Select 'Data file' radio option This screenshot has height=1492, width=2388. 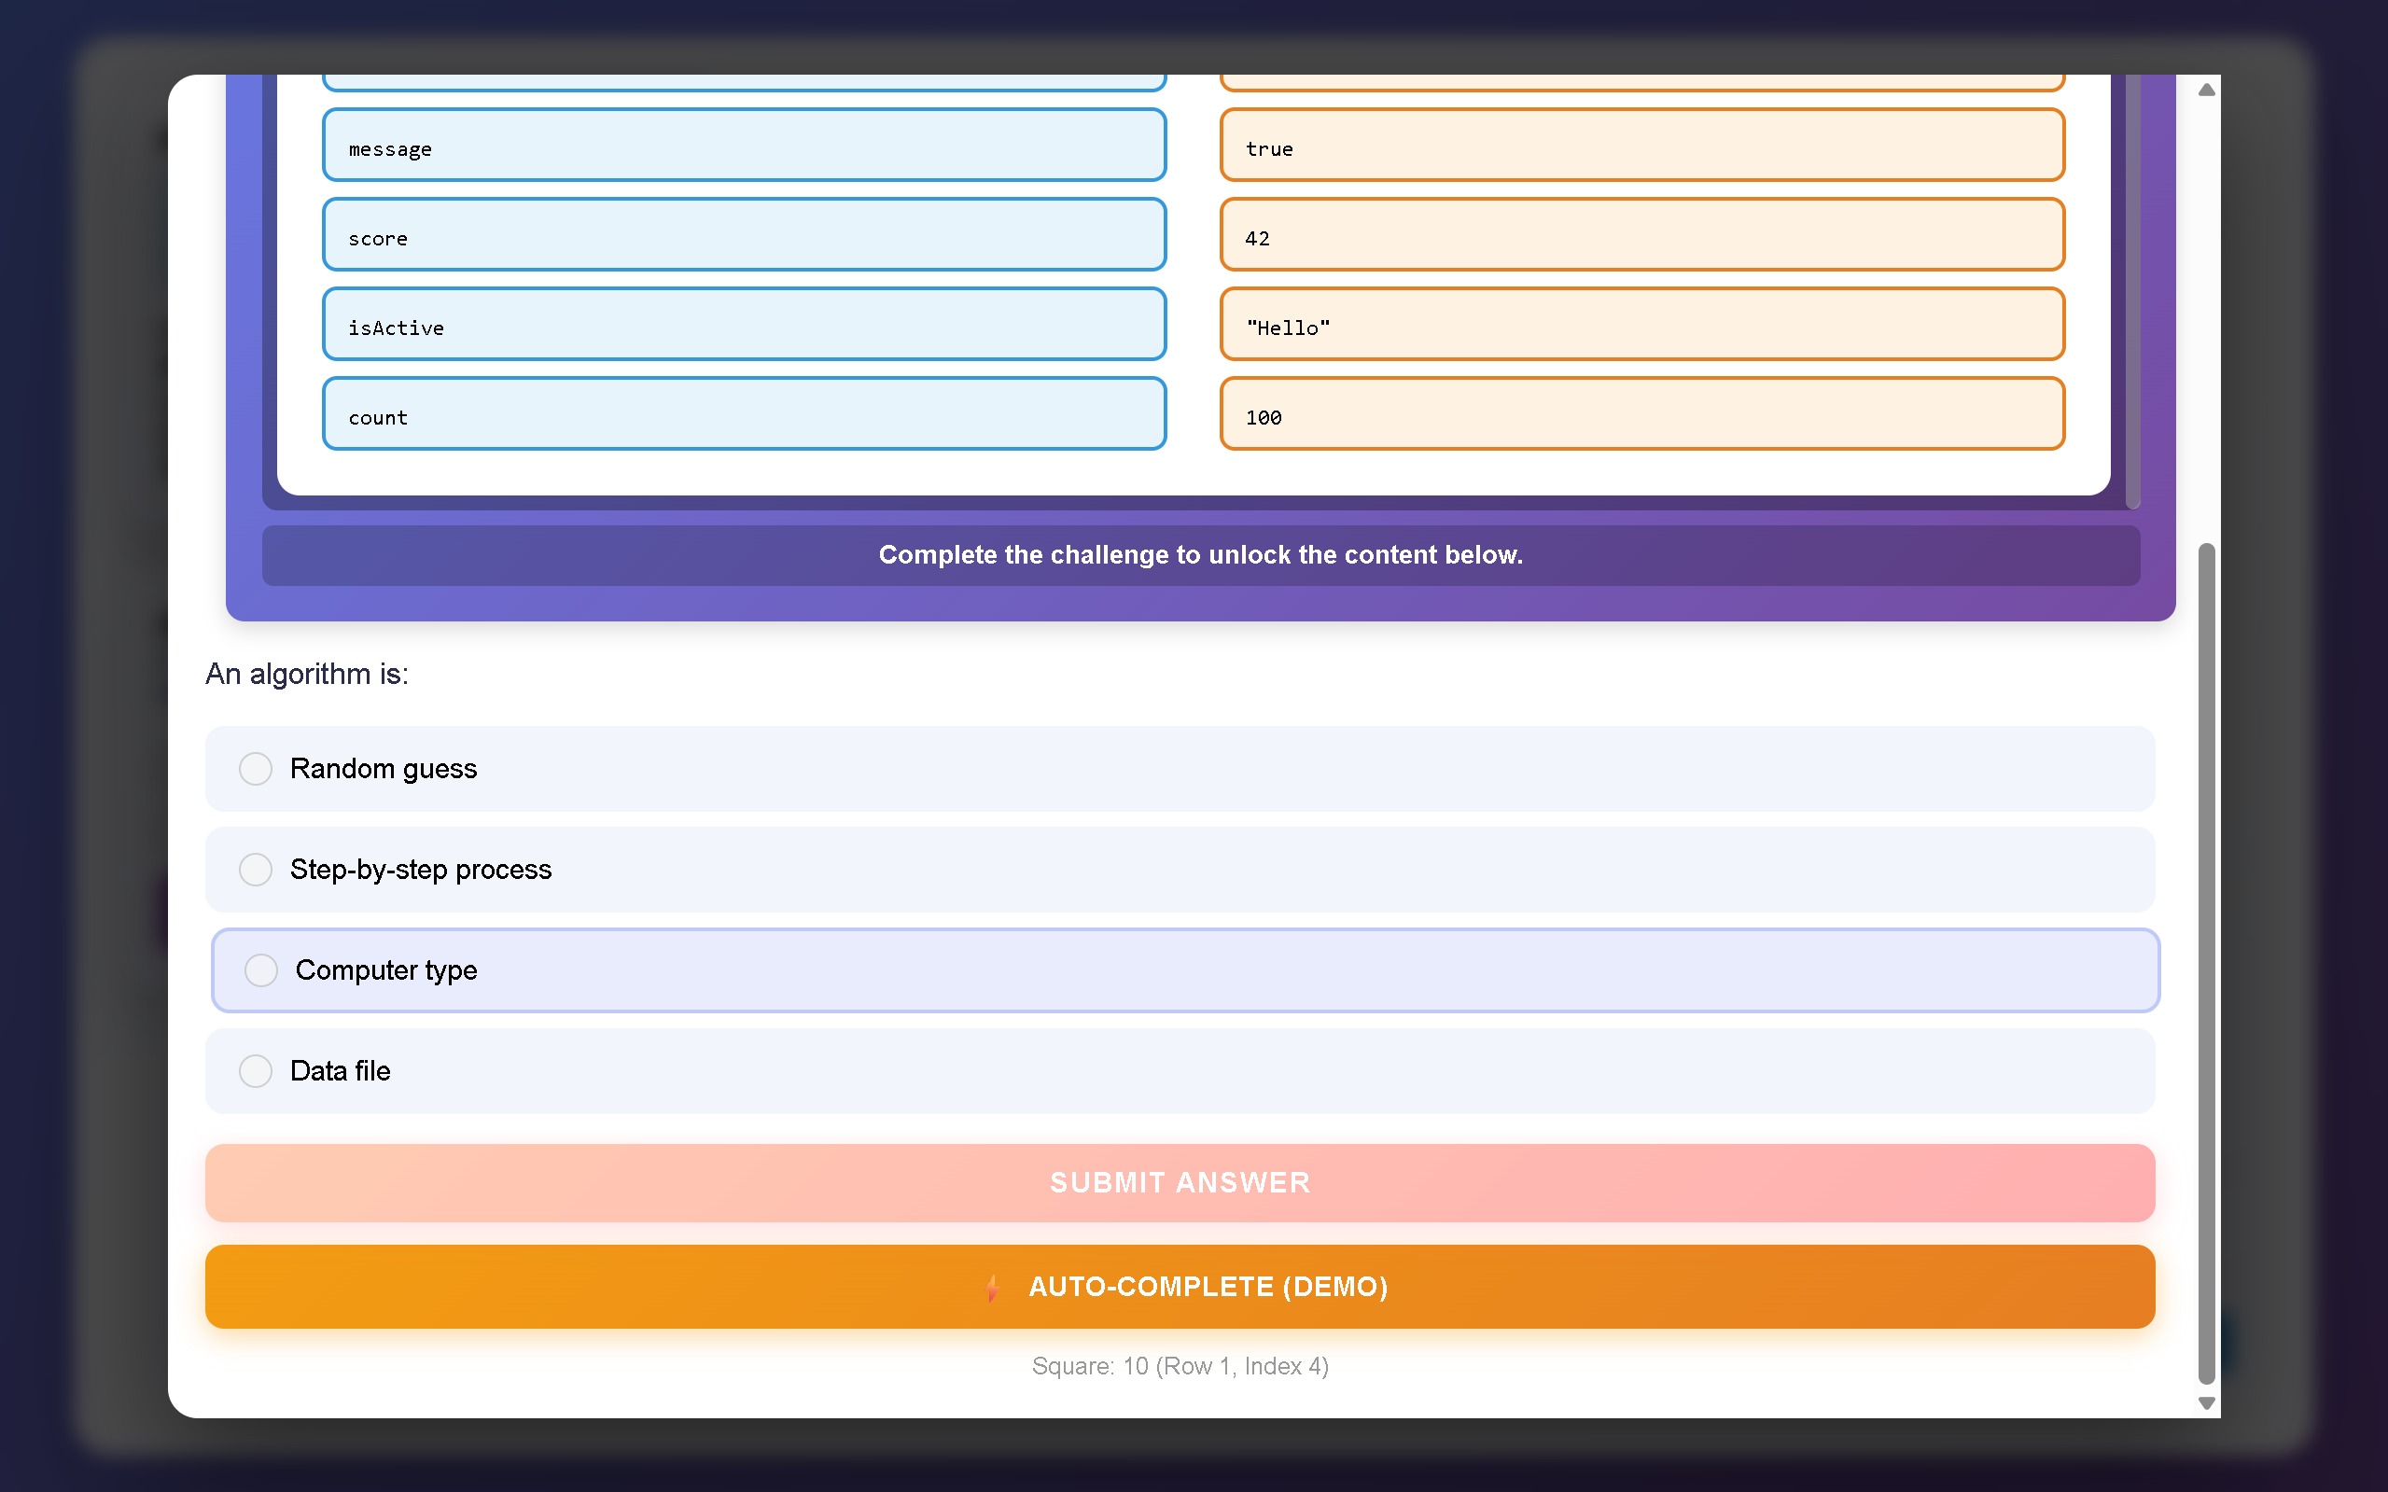[256, 1070]
